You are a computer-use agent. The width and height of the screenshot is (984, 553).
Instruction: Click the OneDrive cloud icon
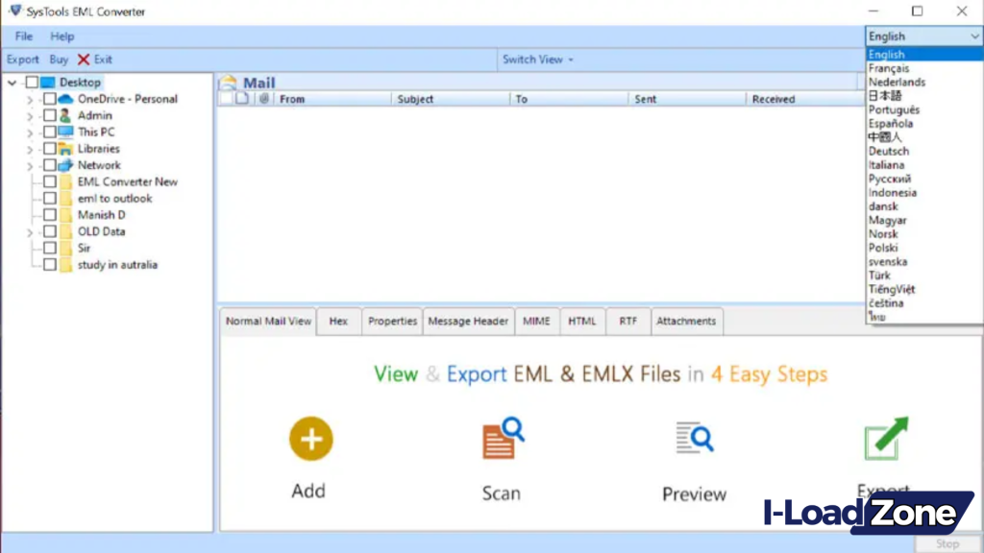65,99
